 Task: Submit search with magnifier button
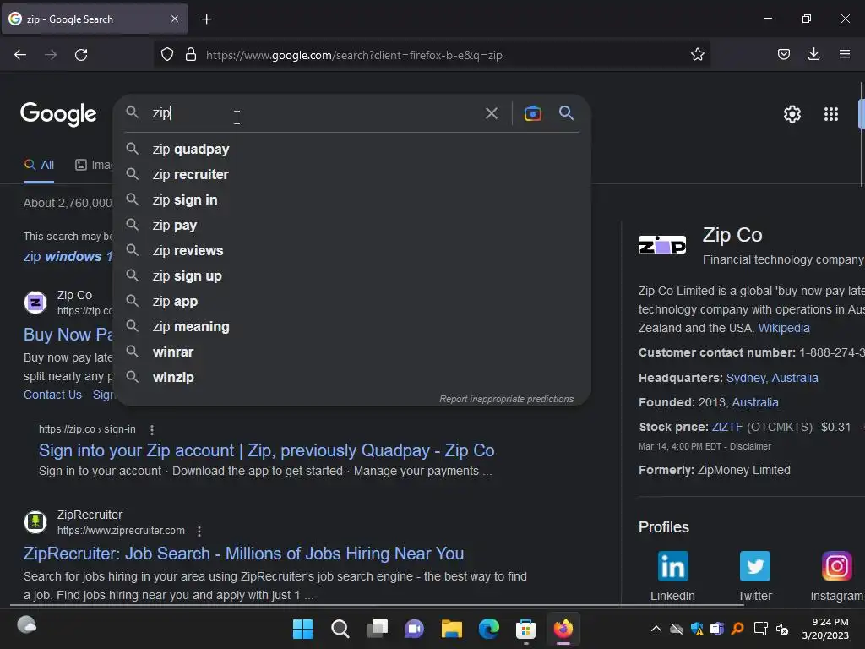pyautogui.click(x=567, y=113)
